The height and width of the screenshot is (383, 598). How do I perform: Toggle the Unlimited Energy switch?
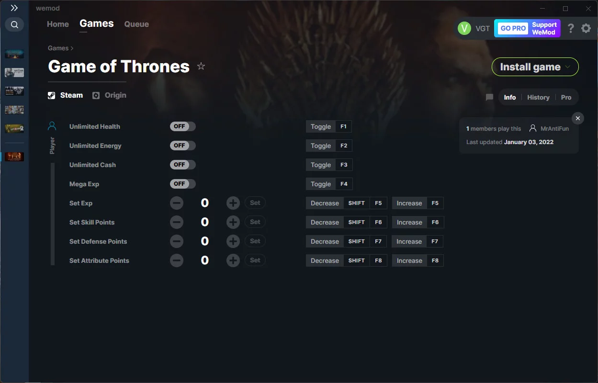(183, 146)
